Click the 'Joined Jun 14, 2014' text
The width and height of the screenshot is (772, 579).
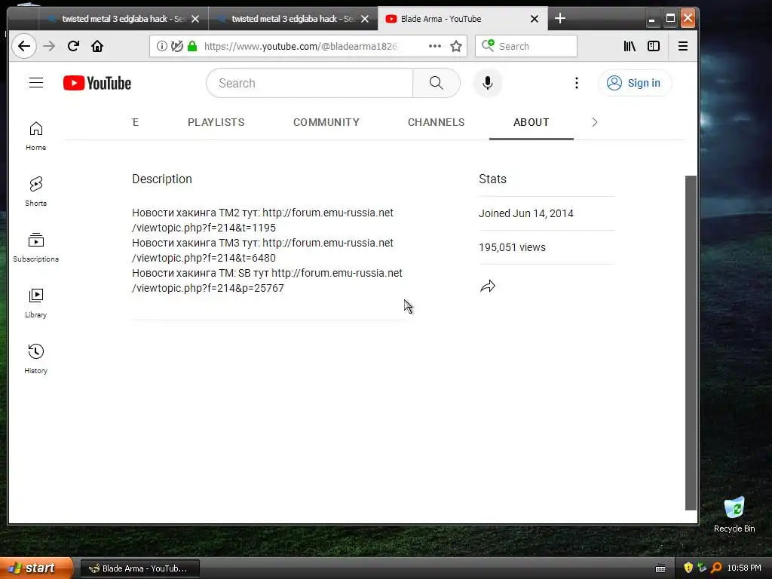(525, 213)
